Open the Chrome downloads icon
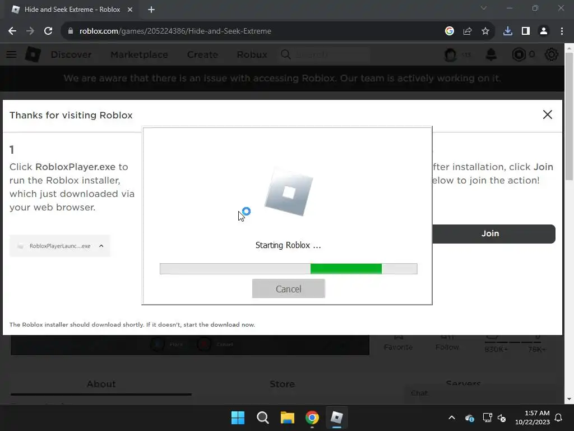574x431 pixels. [x=508, y=31]
